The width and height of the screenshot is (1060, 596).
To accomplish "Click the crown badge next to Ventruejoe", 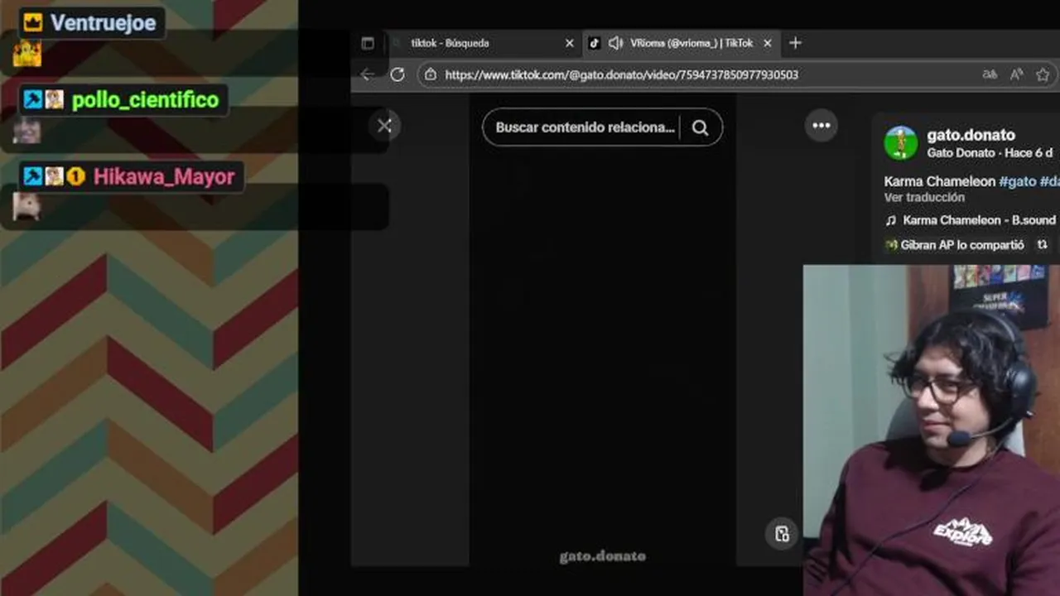I will 32,22.
